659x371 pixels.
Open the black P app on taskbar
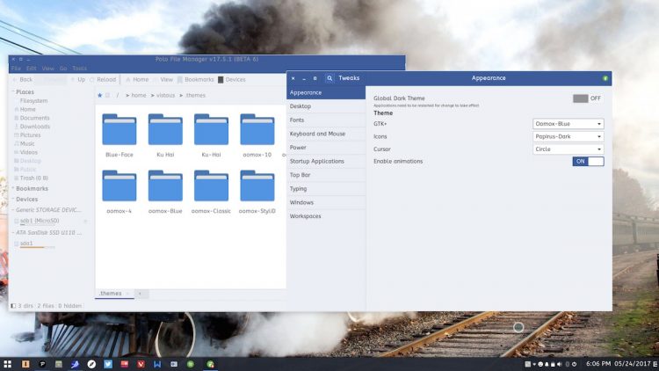pos(42,364)
